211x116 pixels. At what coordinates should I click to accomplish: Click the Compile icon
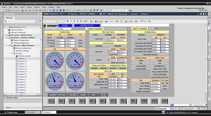[51, 10]
